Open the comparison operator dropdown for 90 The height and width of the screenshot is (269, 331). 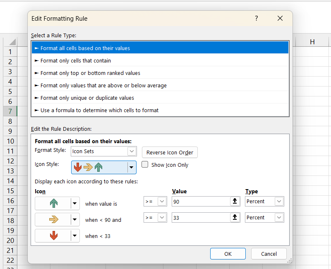tap(162, 202)
